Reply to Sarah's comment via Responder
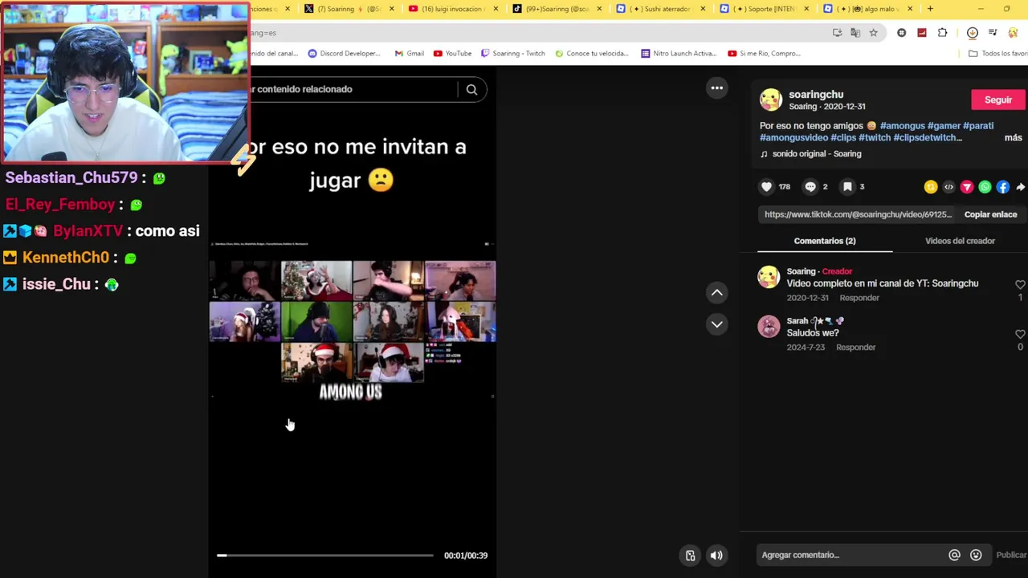 click(x=855, y=348)
